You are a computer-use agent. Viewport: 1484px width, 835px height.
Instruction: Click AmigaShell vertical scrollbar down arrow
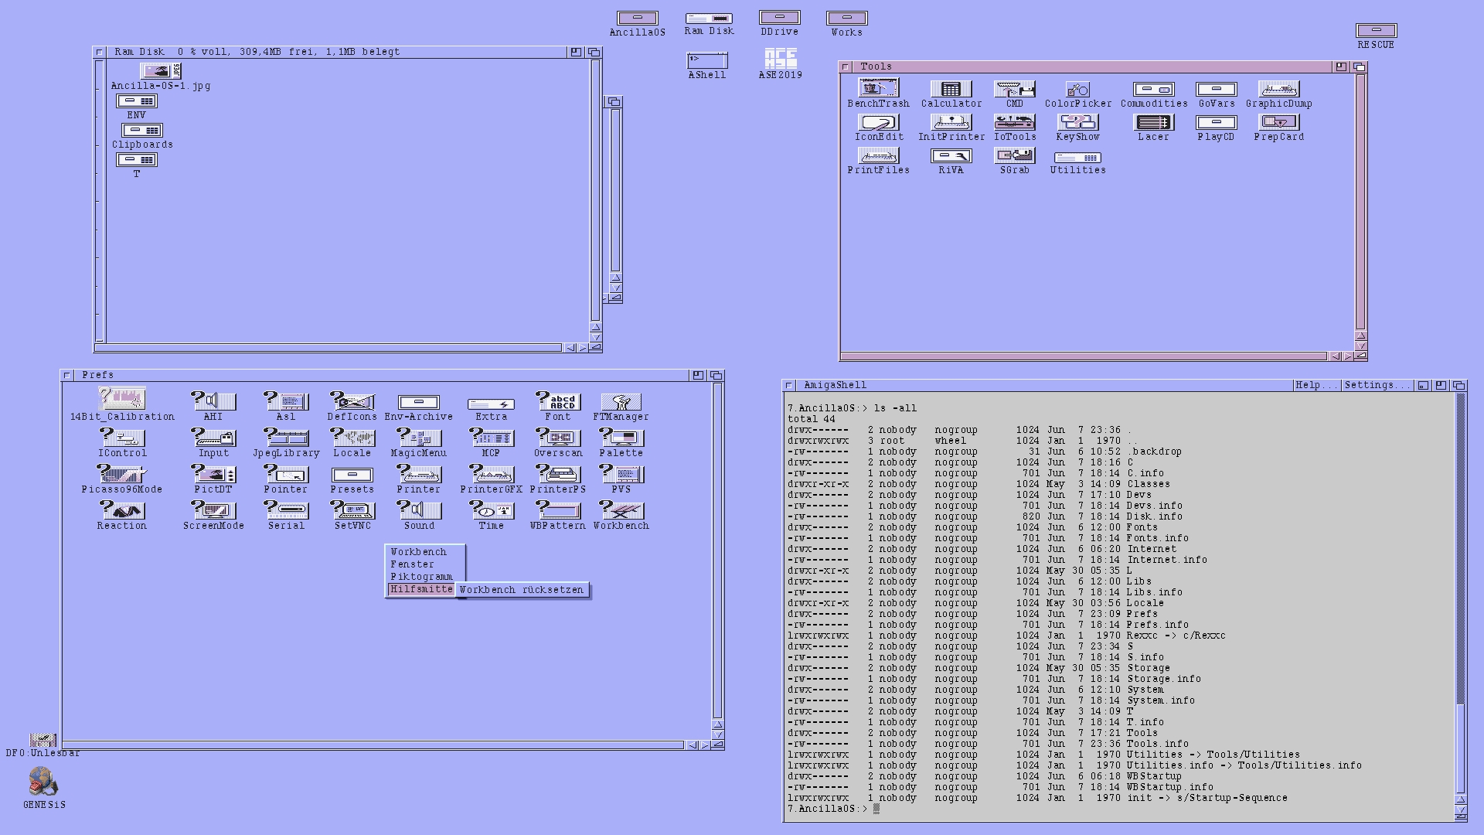1461,809
